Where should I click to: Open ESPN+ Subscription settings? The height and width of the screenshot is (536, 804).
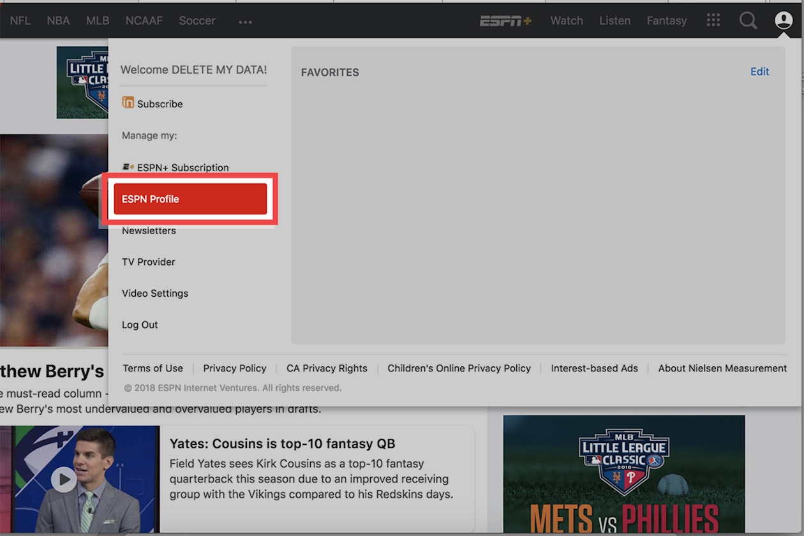pyautogui.click(x=182, y=168)
